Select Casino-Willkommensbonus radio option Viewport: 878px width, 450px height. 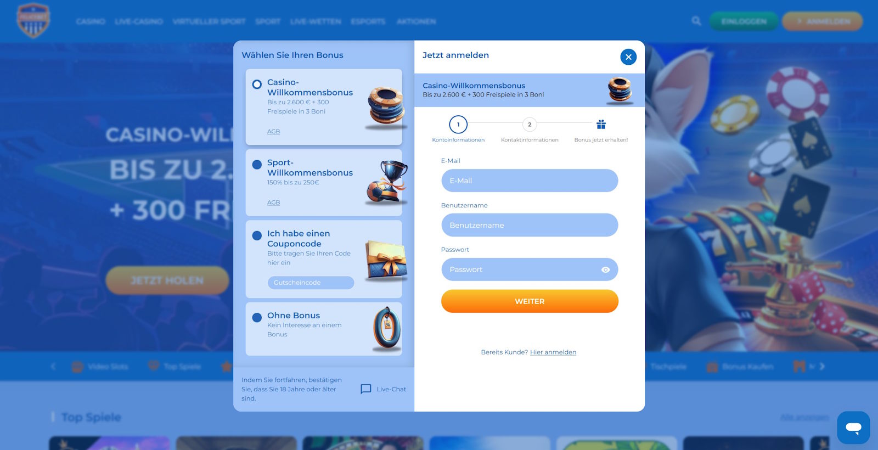point(257,85)
